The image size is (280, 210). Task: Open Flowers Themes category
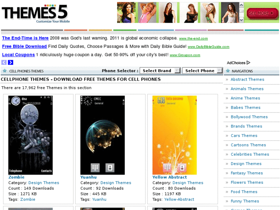pos(247,183)
